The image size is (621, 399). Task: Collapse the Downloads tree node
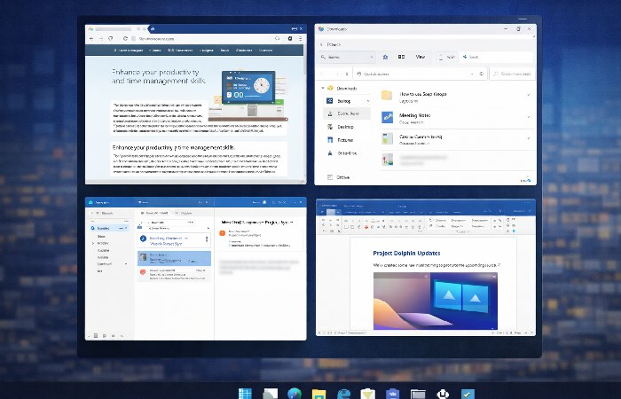323,89
